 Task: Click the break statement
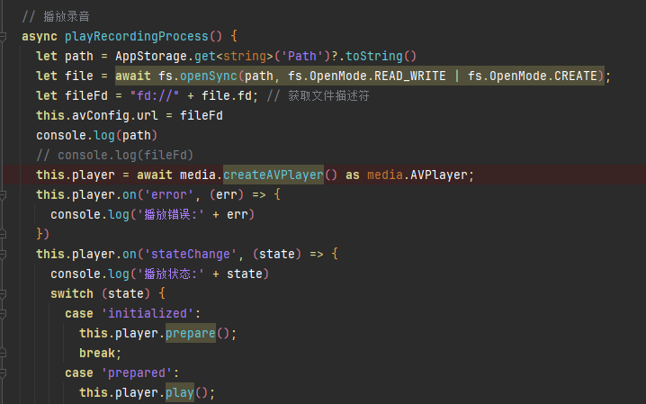pos(100,353)
